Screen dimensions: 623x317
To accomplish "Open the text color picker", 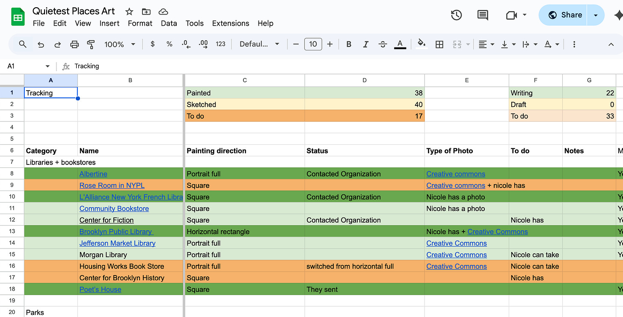I will click(400, 44).
